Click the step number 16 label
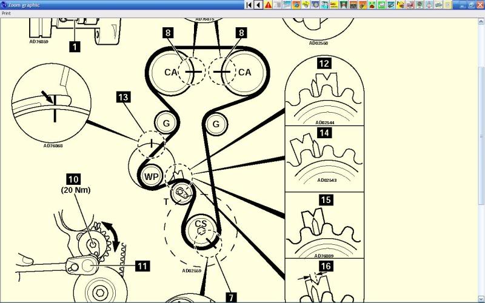 point(326,266)
